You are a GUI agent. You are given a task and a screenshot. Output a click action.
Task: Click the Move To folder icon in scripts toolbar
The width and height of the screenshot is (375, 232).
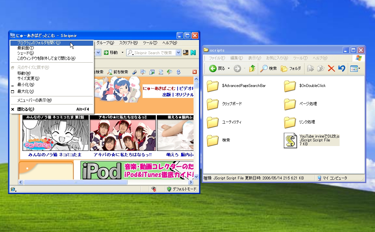click(310, 68)
